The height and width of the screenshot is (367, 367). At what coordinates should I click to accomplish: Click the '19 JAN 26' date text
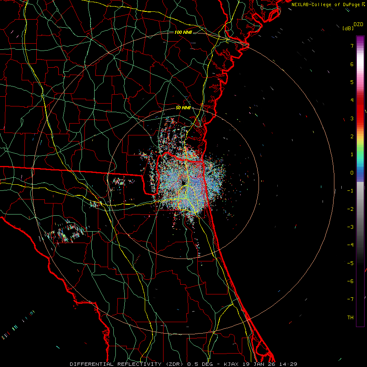259,364
